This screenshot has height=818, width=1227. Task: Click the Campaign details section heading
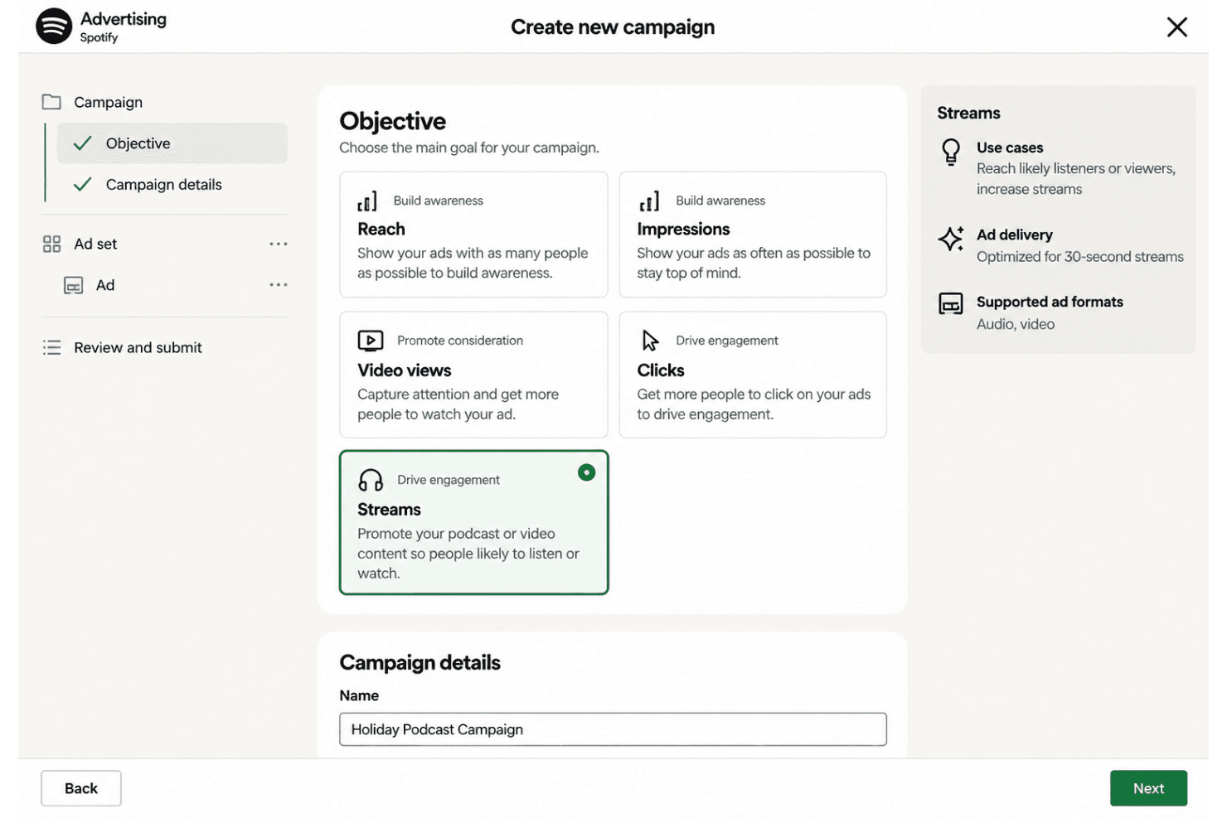[420, 662]
